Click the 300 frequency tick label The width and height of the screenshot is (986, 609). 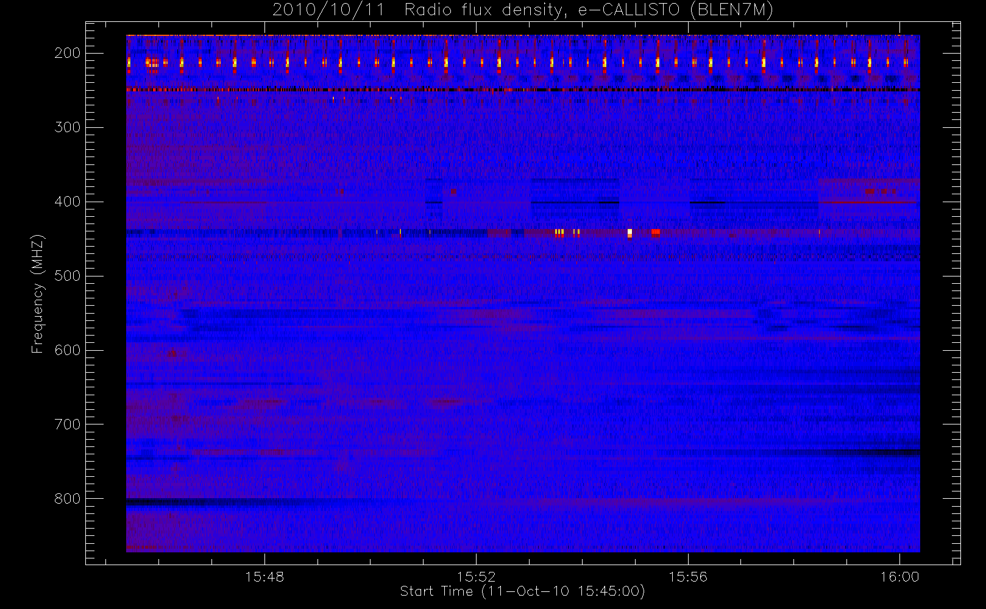tap(68, 127)
